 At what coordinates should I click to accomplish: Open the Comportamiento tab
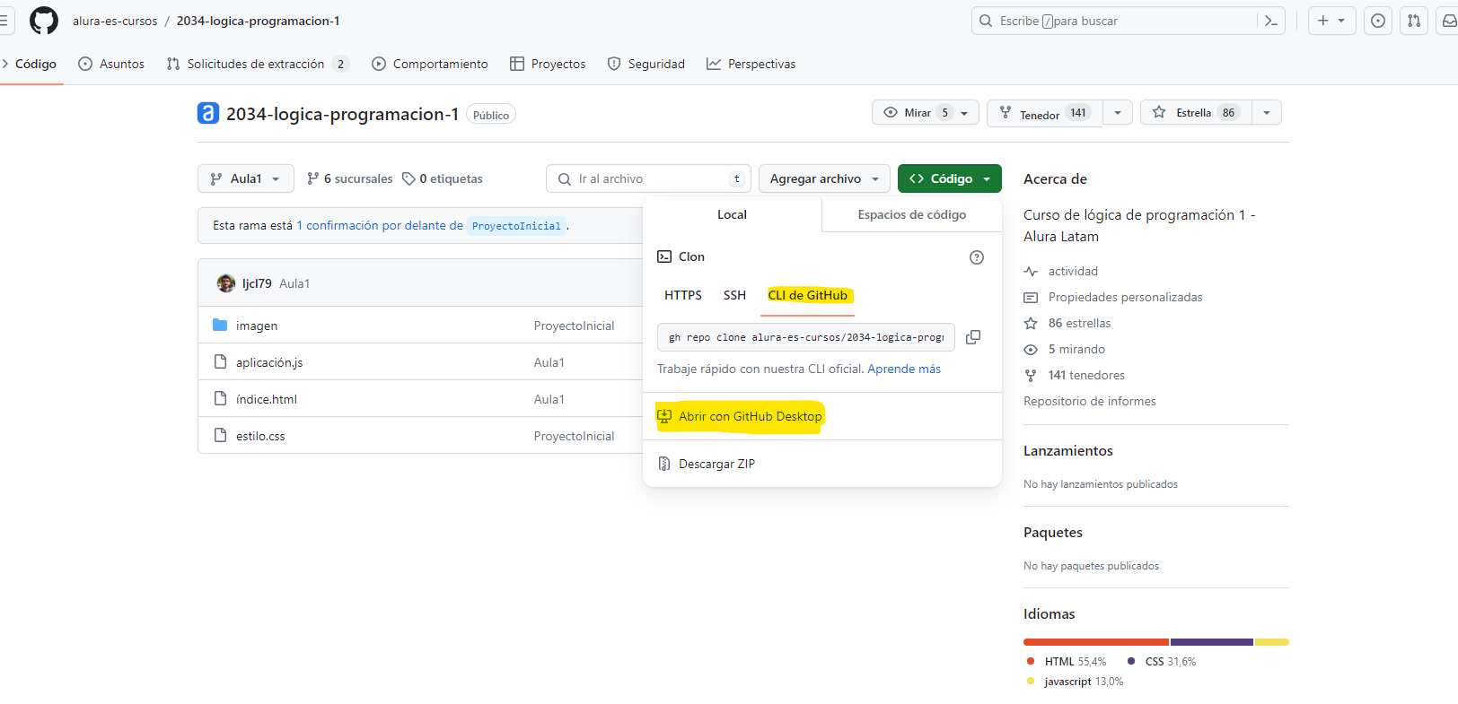click(x=430, y=64)
